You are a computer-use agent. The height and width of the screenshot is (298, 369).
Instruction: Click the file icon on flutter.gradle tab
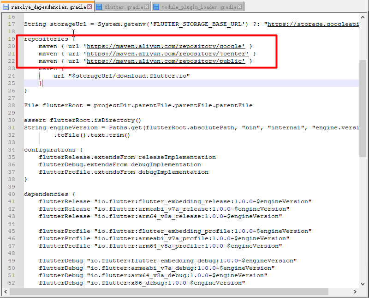pyautogui.click(x=99, y=7)
